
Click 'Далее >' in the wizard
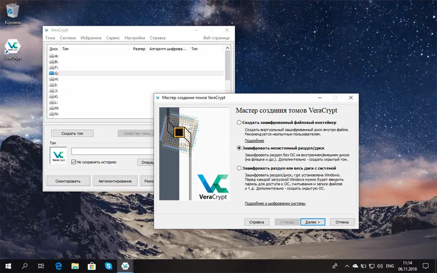[313, 222]
